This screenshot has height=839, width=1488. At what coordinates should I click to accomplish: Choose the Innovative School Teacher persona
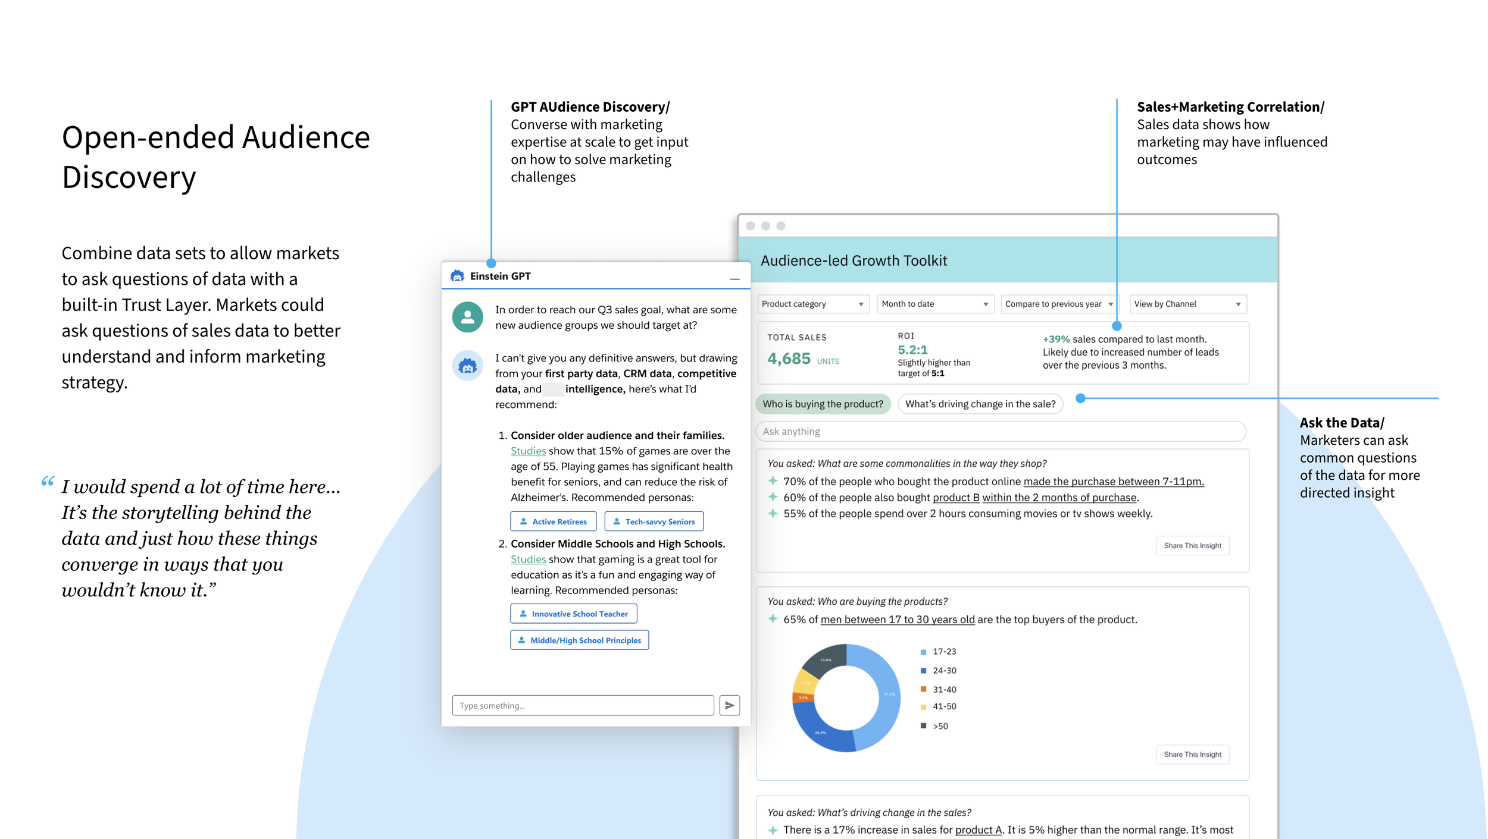click(x=573, y=614)
